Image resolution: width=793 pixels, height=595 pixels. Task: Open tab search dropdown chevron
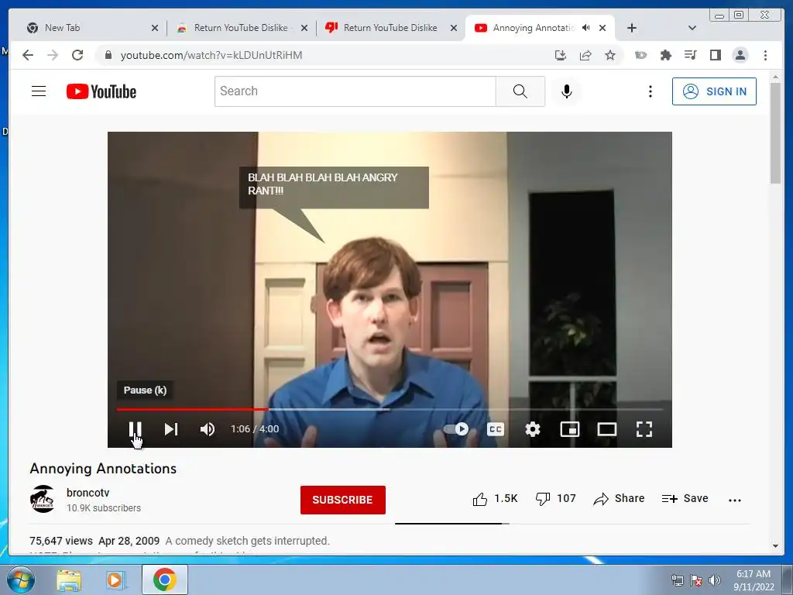(x=692, y=28)
